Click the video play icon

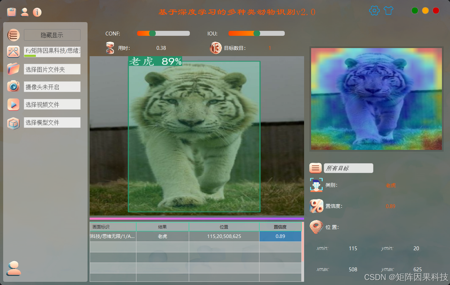[13, 104]
